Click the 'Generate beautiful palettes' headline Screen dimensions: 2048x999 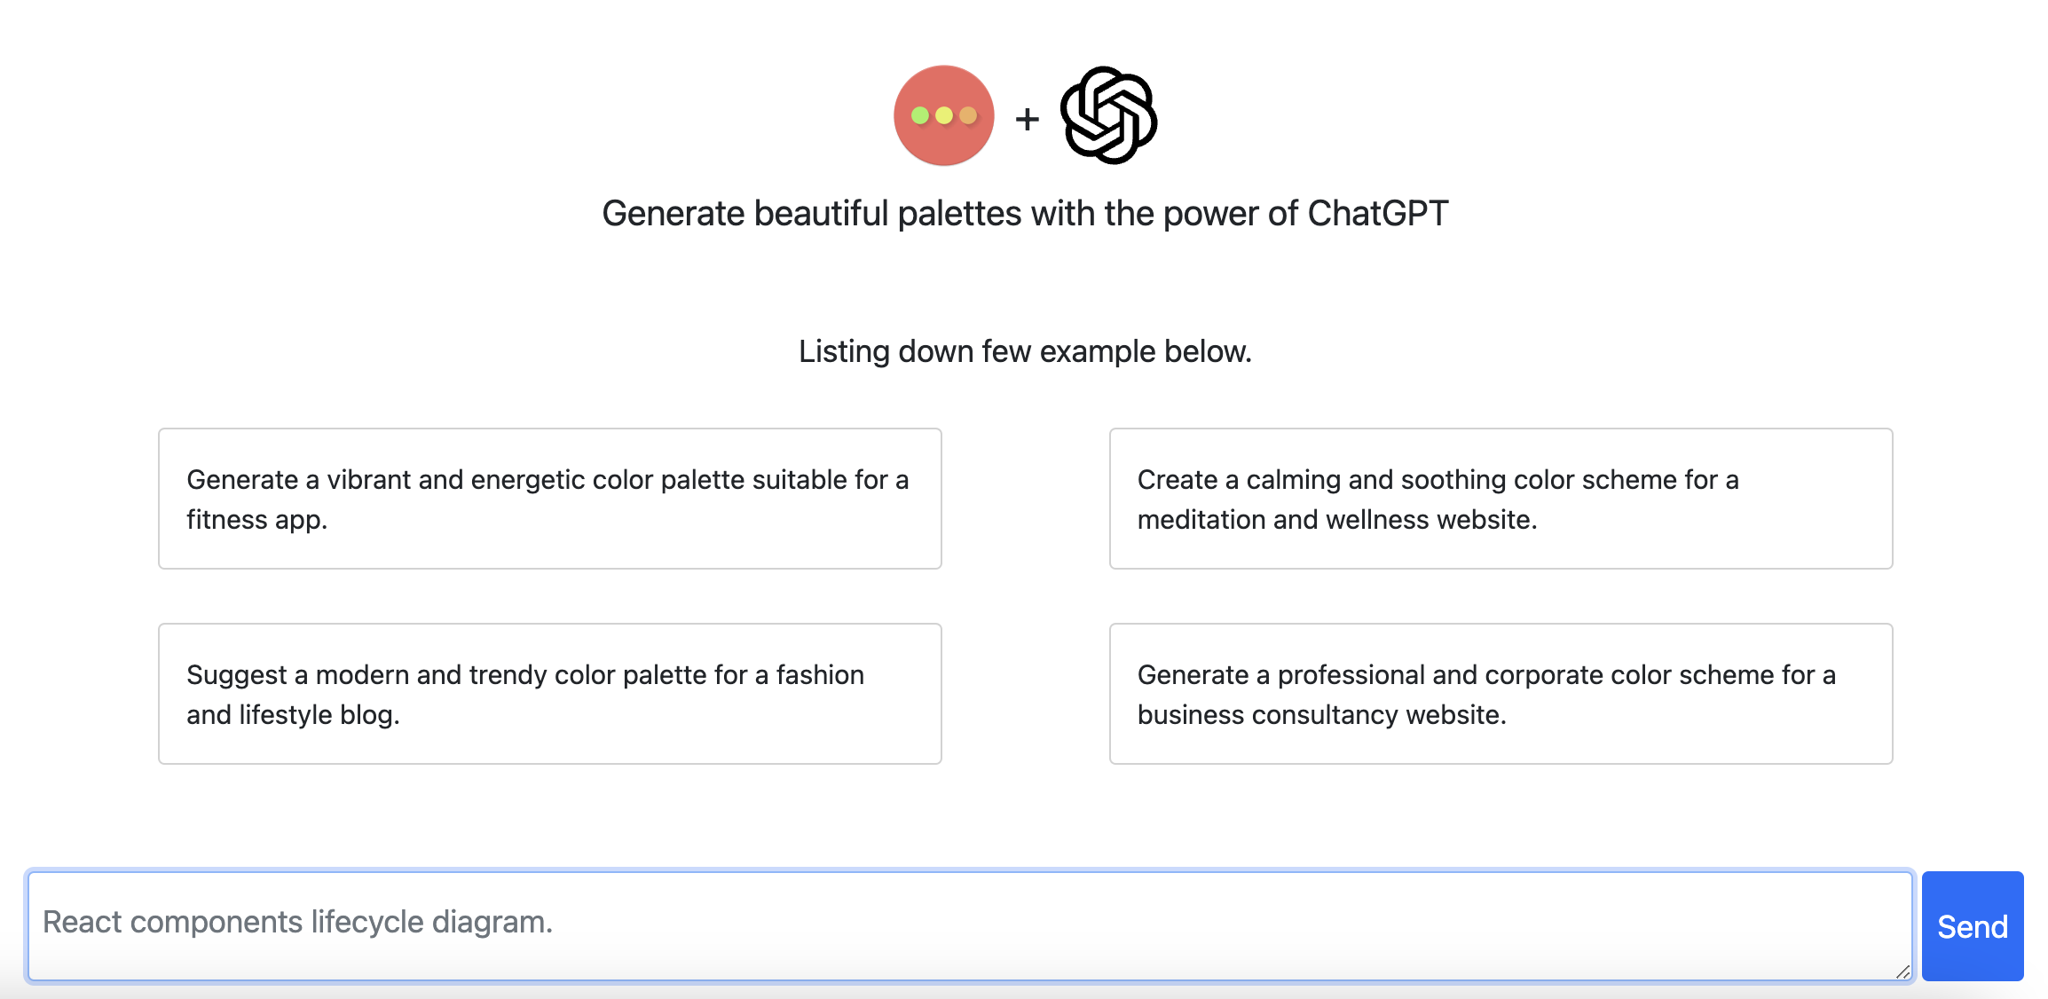1025,214
